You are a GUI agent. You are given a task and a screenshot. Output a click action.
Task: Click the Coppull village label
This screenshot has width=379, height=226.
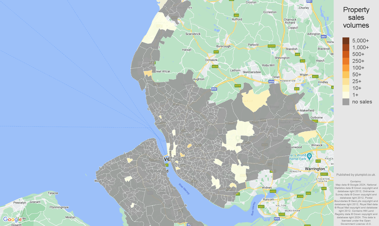click(293, 28)
